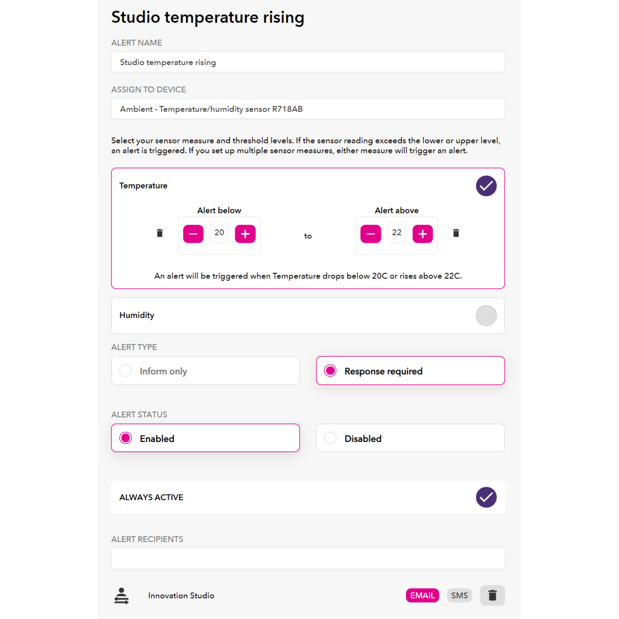Remove Innovation Studio recipient with trash icon
Image resolution: width=619 pixels, height=619 pixels.
point(493,595)
